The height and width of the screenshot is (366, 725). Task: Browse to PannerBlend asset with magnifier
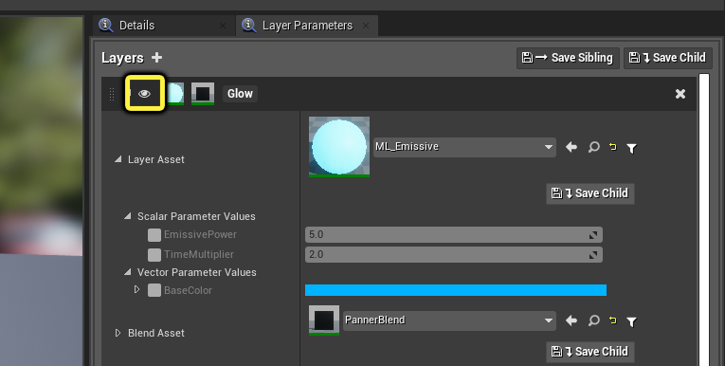tap(593, 320)
